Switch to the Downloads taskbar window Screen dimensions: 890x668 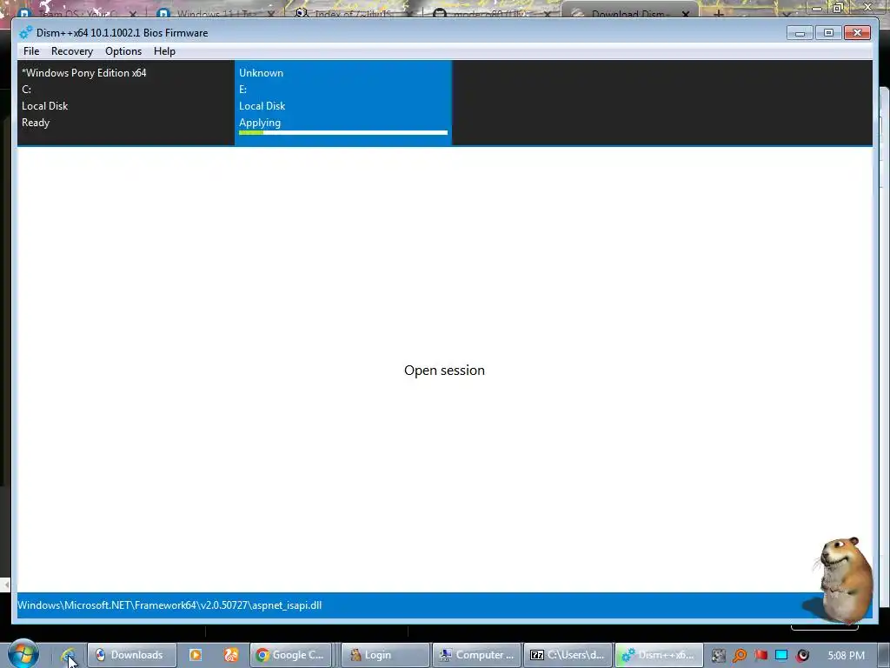(x=132, y=655)
